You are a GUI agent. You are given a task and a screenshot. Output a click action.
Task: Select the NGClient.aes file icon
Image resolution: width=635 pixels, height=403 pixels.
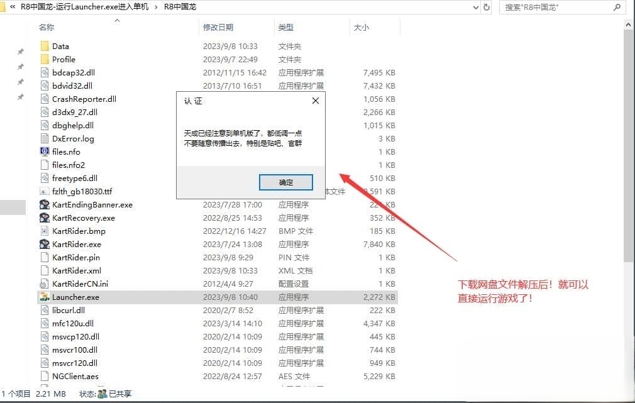pyautogui.click(x=45, y=376)
